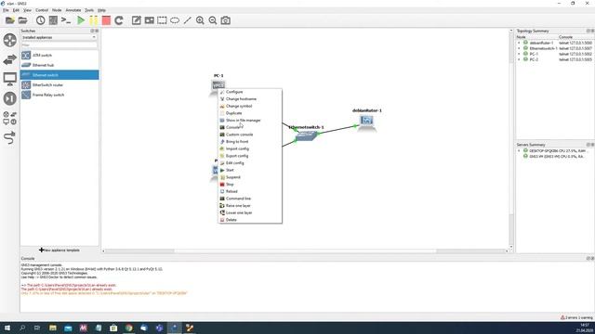Open the File menu
The image size is (595, 334).
click(6, 10)
